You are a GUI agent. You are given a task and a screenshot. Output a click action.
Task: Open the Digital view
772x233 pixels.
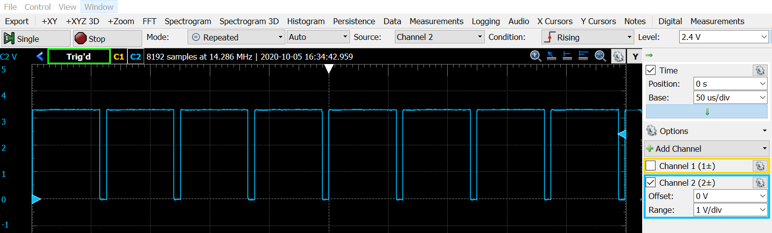point(670,21)
